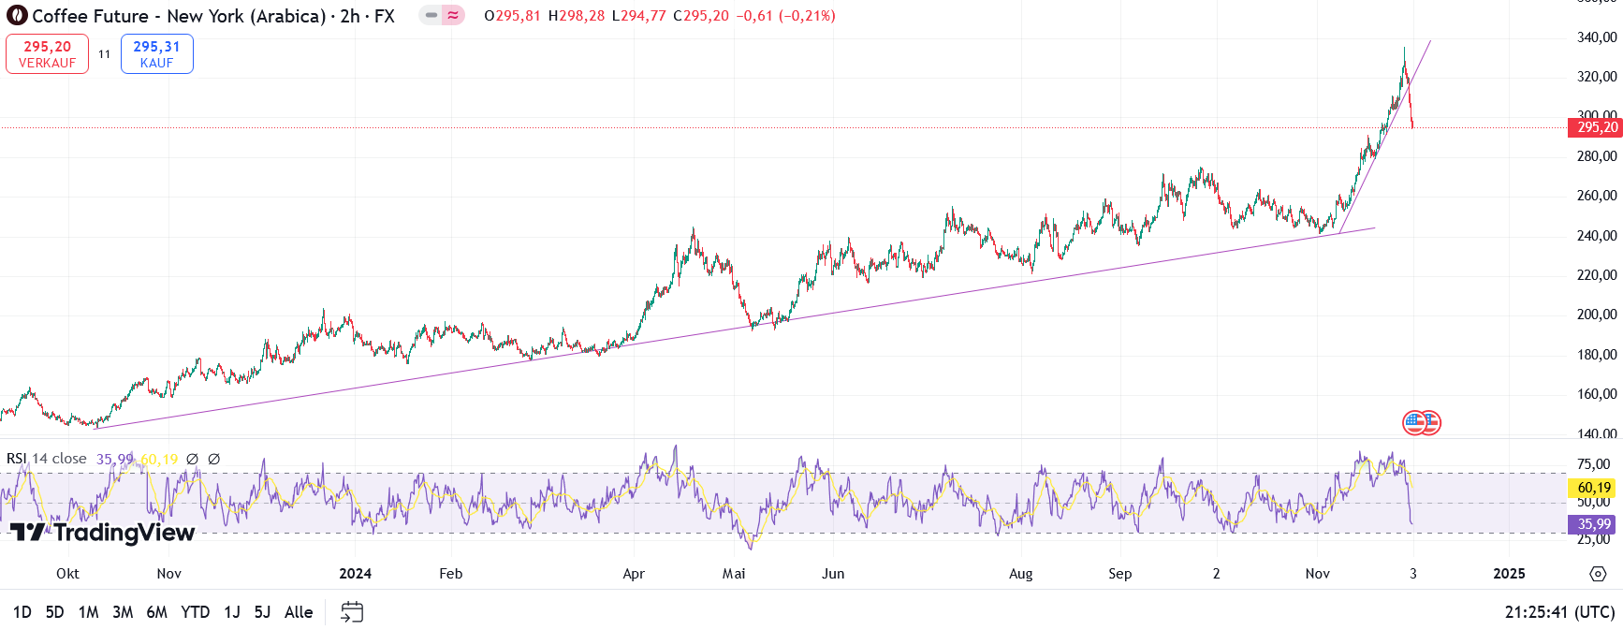1623x630 pixels.
Task: Open the UTC timezone menu
Action: [1559, 612]
